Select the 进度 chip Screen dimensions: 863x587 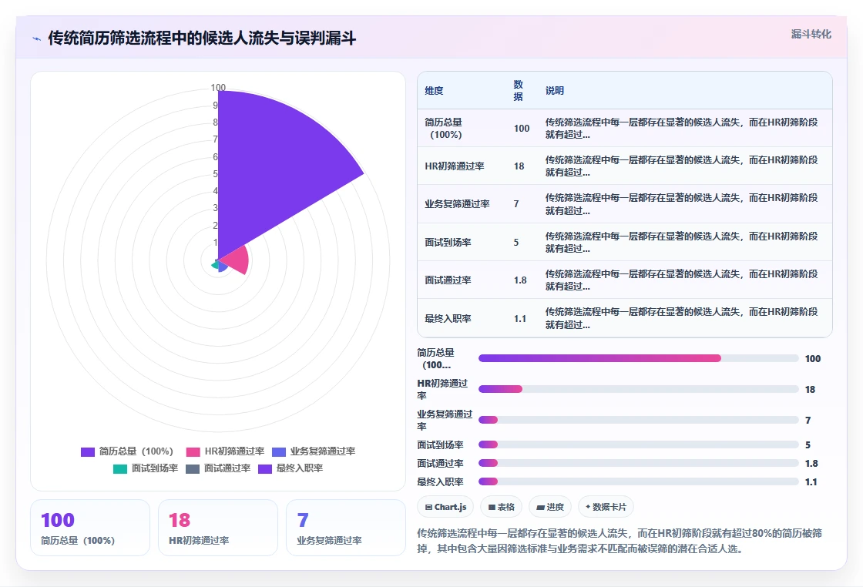550,507
